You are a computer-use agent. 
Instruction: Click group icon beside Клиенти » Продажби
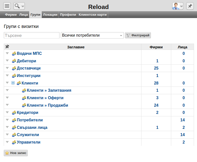(x=24, y=105)
